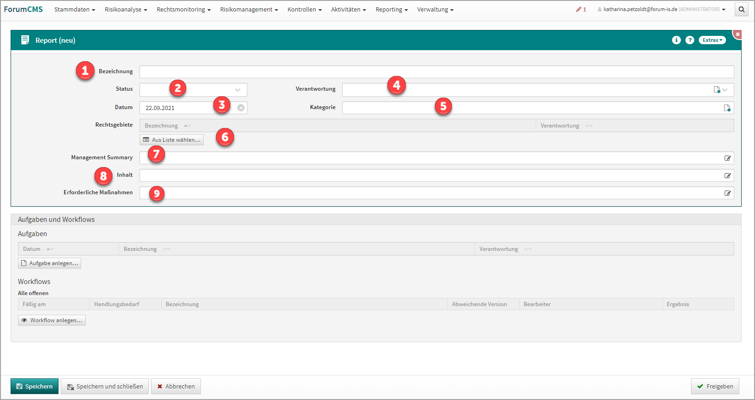755x400 pixels.
Task: Click the search magnifier icon
Action: (741, 9)
